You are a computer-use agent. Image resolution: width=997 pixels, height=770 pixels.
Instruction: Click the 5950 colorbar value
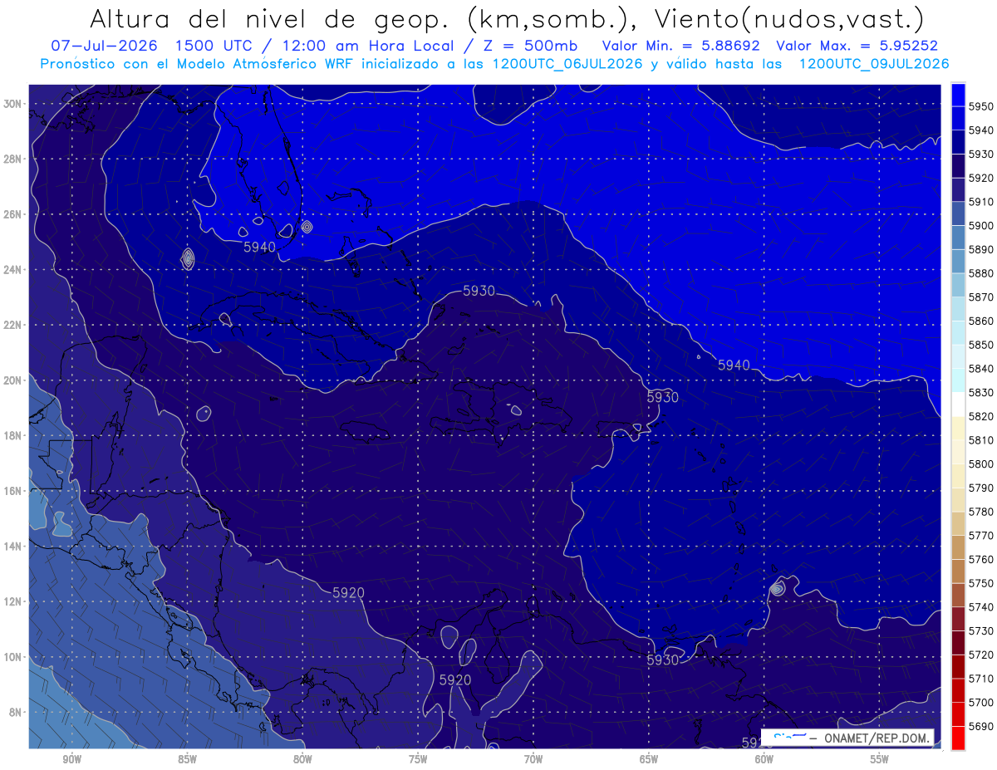point(981,106)
